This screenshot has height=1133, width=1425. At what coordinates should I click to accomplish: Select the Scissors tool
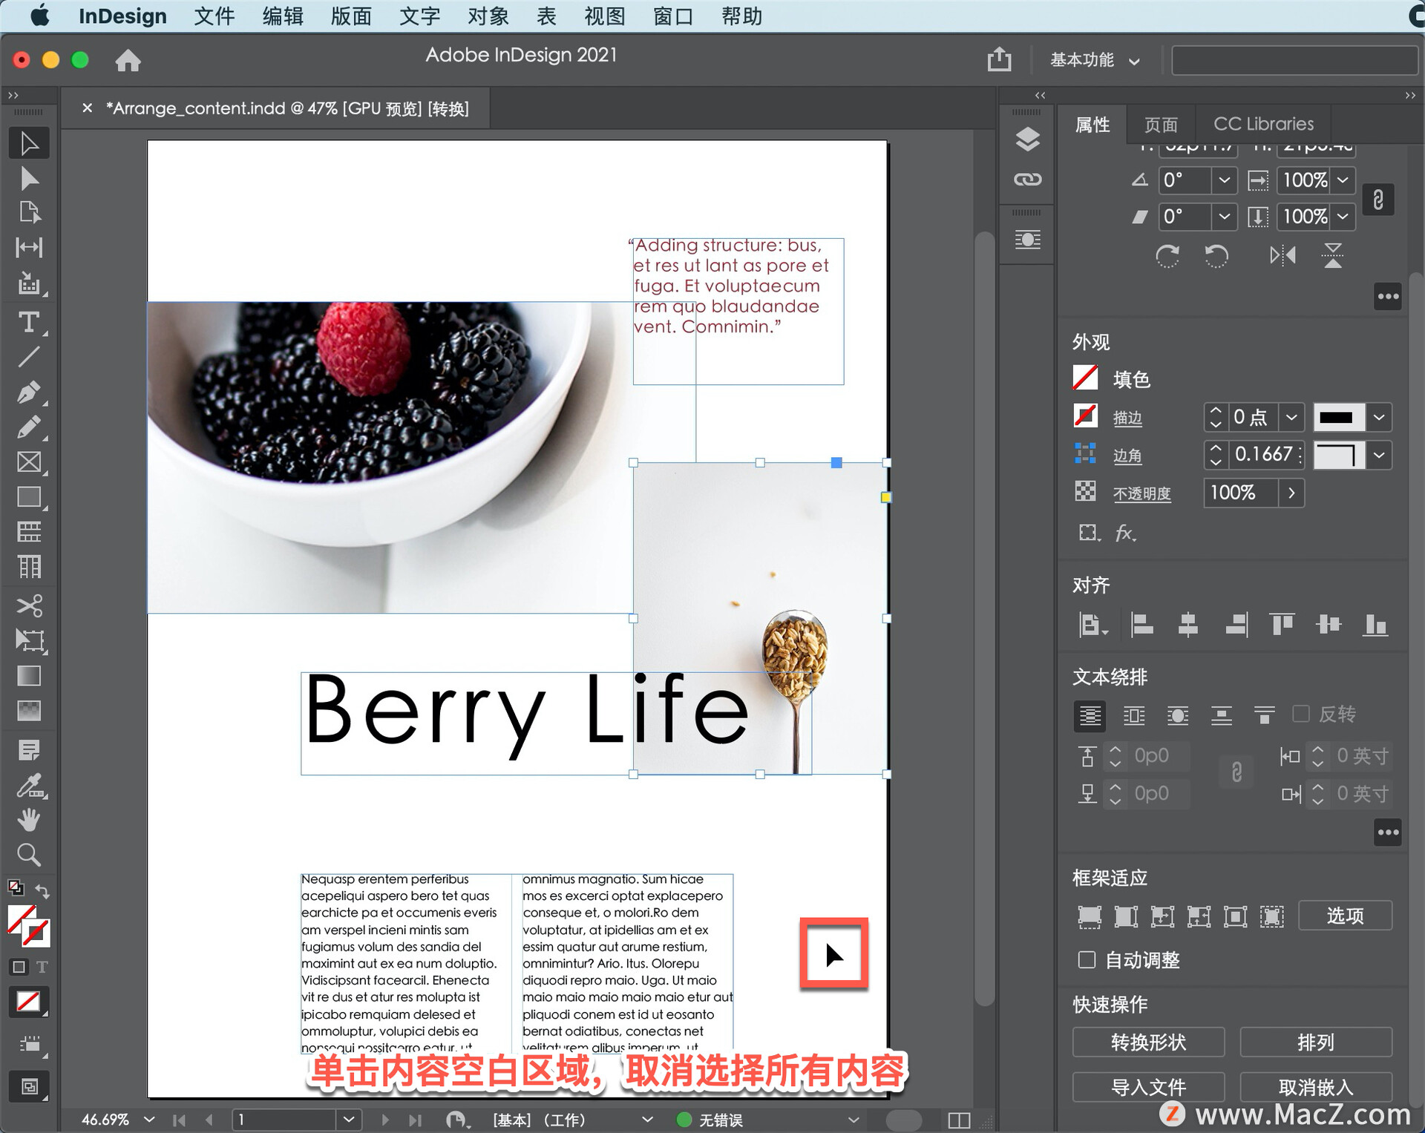click(x=29, y=605)
